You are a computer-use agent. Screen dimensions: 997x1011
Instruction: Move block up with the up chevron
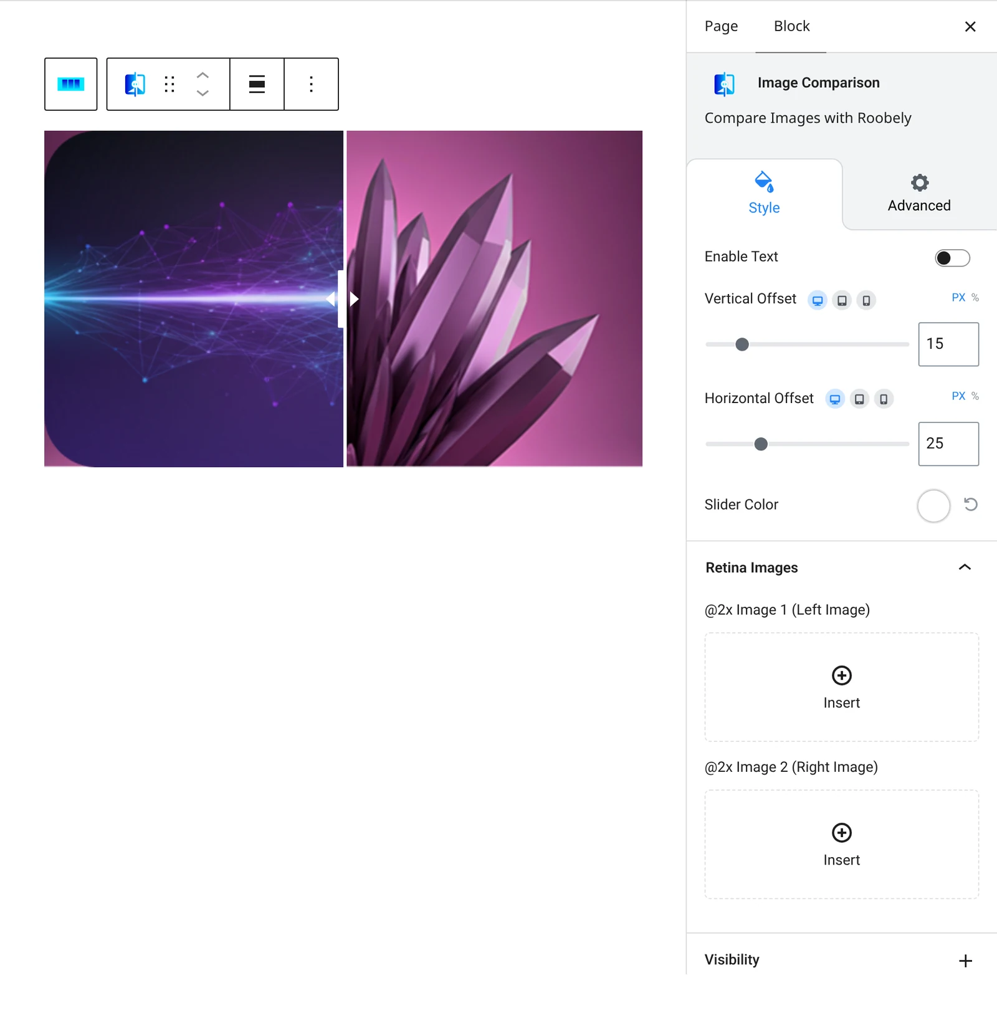point(203,75)
